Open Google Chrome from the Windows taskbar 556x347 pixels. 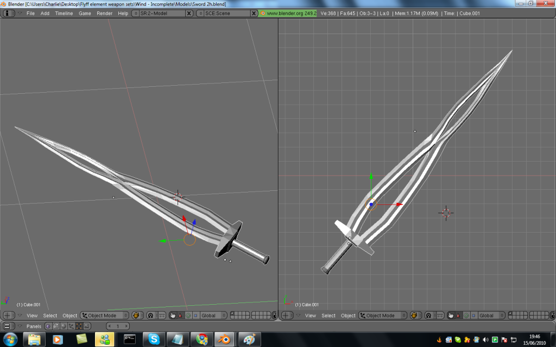click(x=202, y=339)
